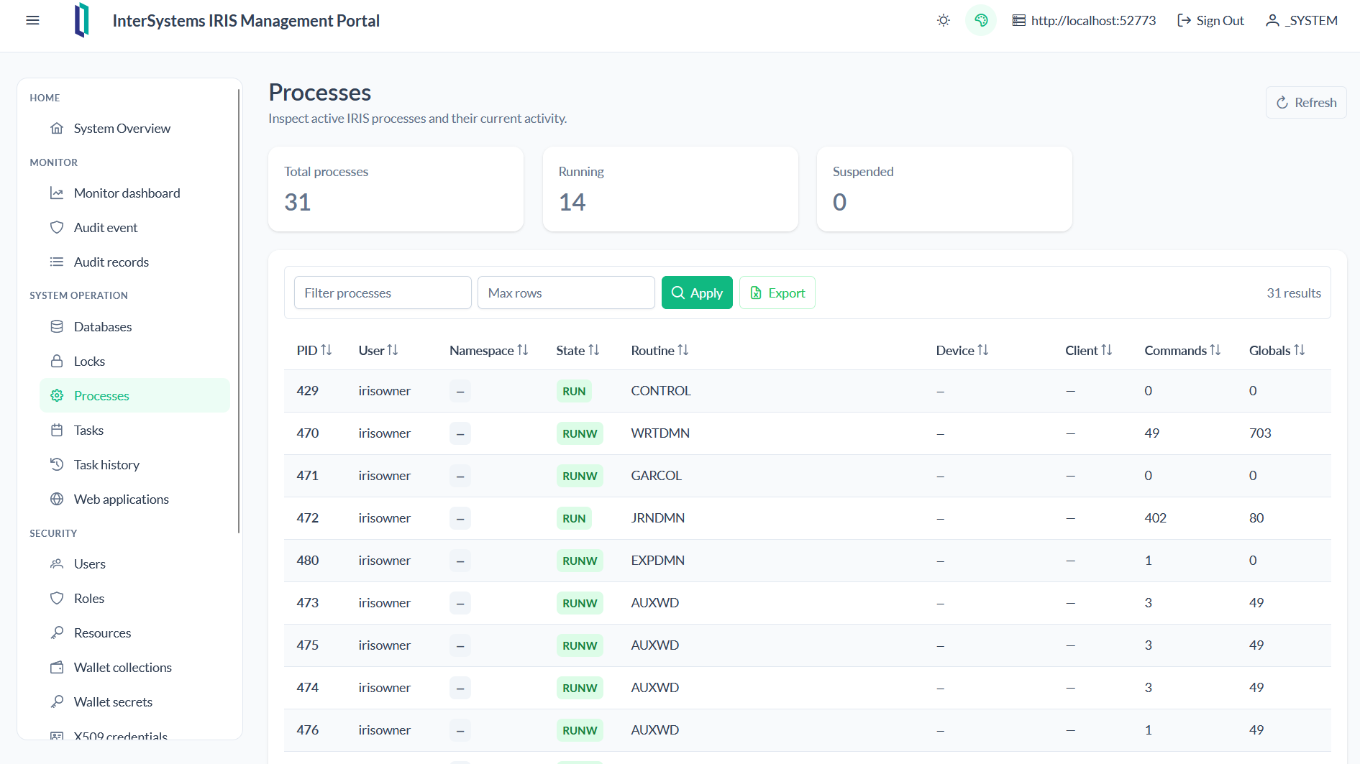Click PID 429 CONTROL process row
Viewport: 1360px width, 764px height.
click(807, 391)
